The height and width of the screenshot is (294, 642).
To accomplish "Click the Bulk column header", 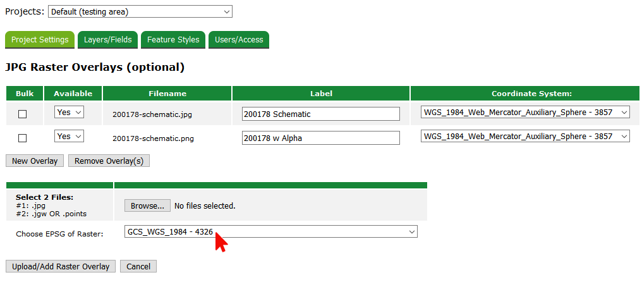I will coord(25,94).
